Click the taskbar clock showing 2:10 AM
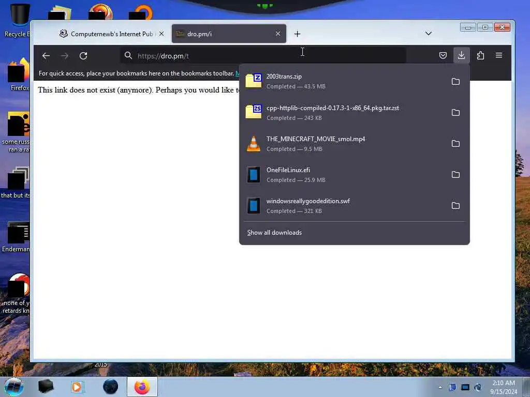530x397 pixels. tap(504, 387)
